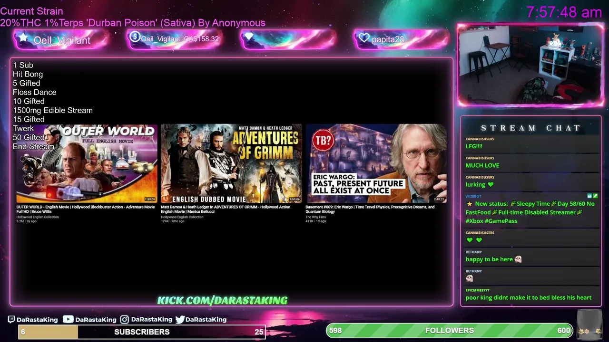
Task: Click the green heart after 'lurking'
Action: pyautogui.click(x=491, y=184)
